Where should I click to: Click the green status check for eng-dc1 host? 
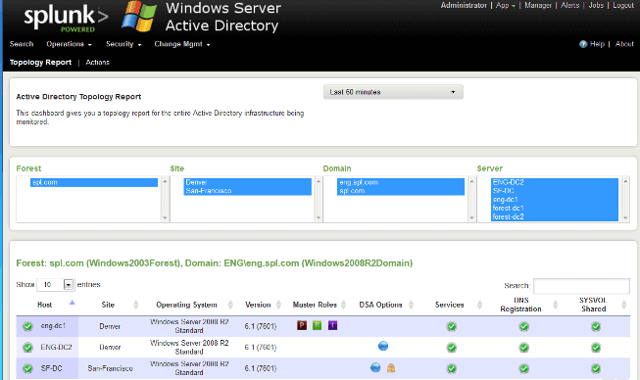pos(27,326)
